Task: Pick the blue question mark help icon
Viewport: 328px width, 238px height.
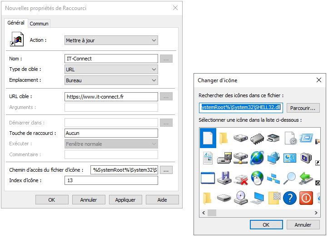Action: [290, 198]
